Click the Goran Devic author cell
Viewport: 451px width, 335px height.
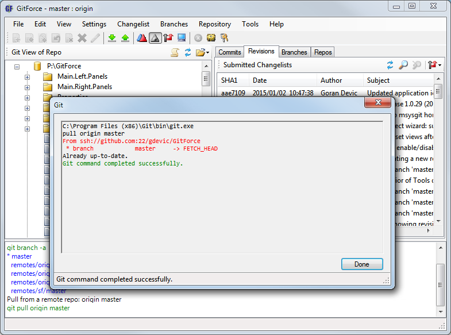[x=339, y=93]
